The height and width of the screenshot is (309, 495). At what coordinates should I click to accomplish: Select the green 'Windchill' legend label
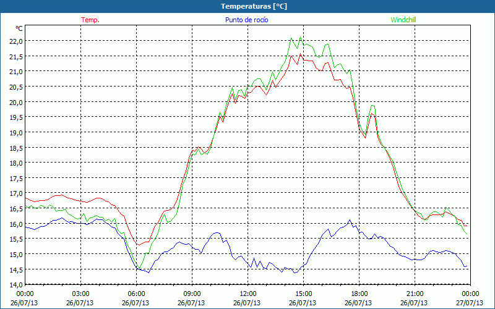[x=403, y=20]
